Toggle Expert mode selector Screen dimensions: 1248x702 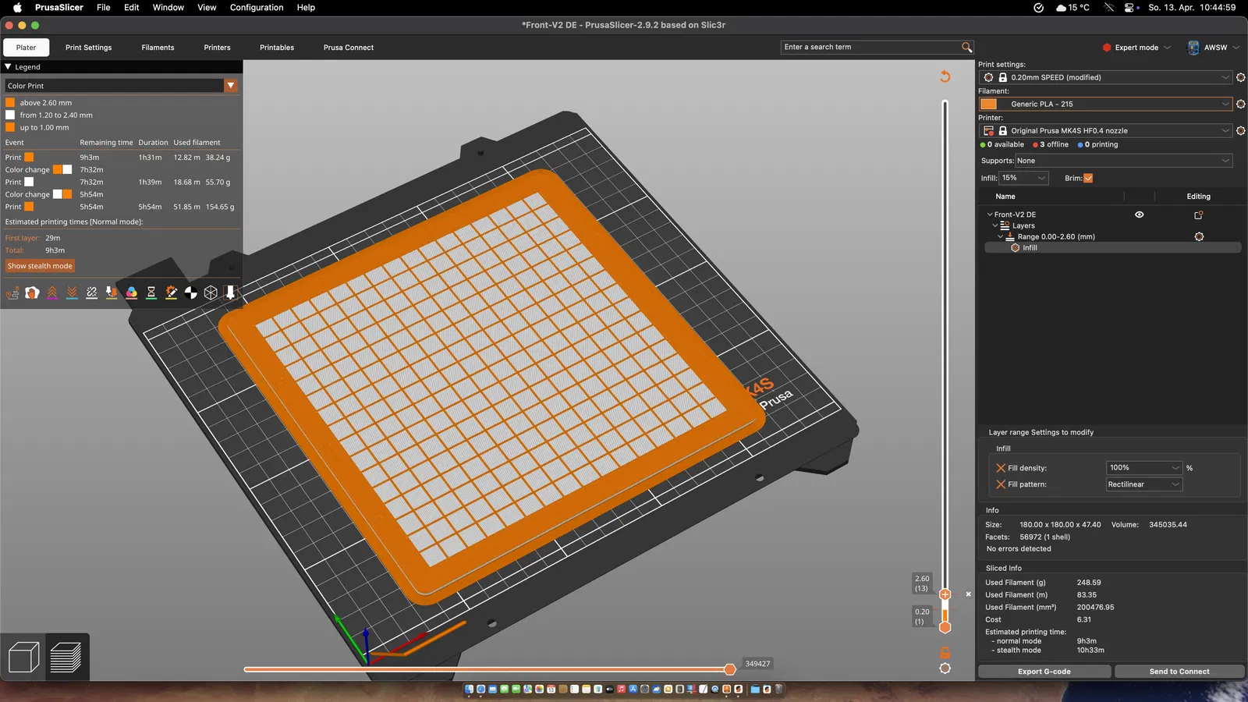pos(1136,48)
